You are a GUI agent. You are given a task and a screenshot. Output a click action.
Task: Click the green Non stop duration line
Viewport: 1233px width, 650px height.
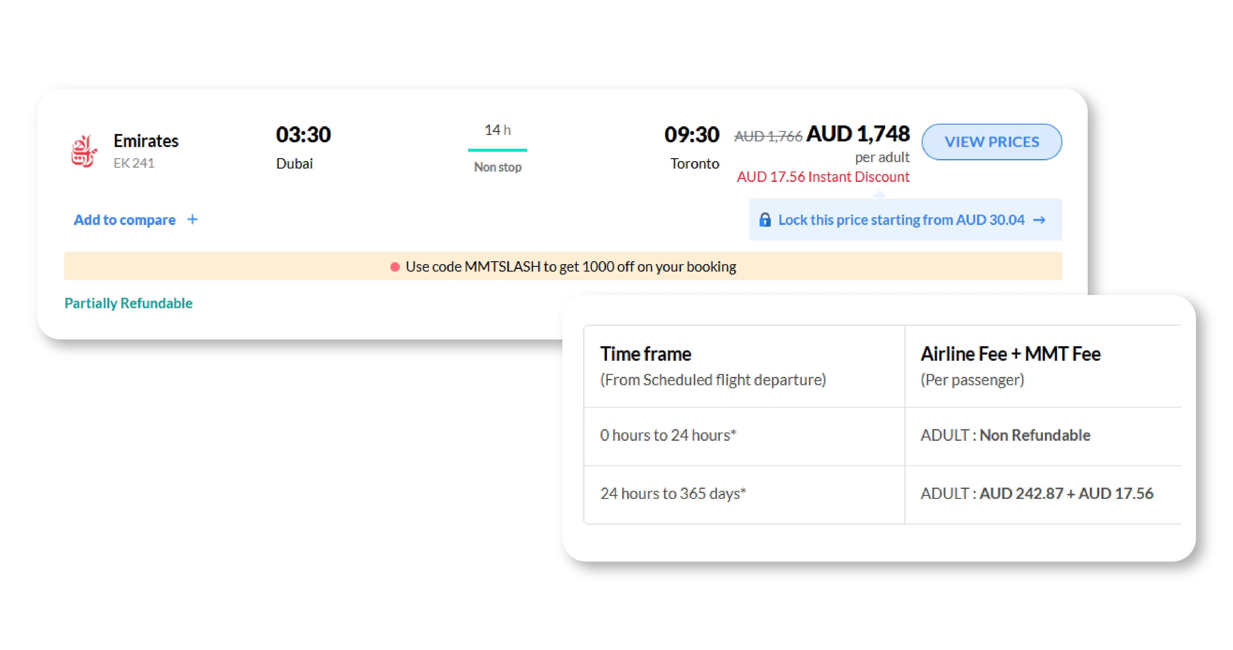497,150
